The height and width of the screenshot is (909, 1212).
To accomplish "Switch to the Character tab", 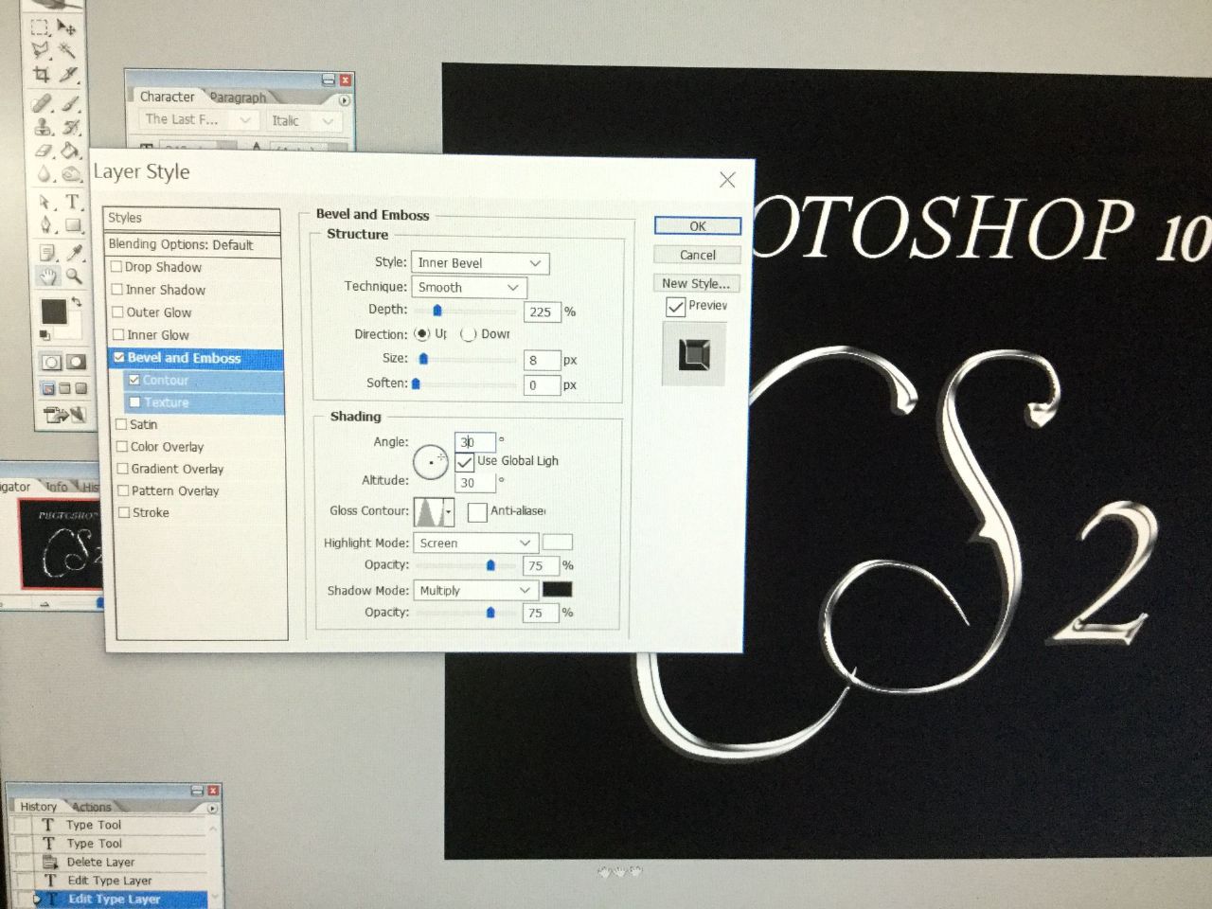I will (167, 97).
